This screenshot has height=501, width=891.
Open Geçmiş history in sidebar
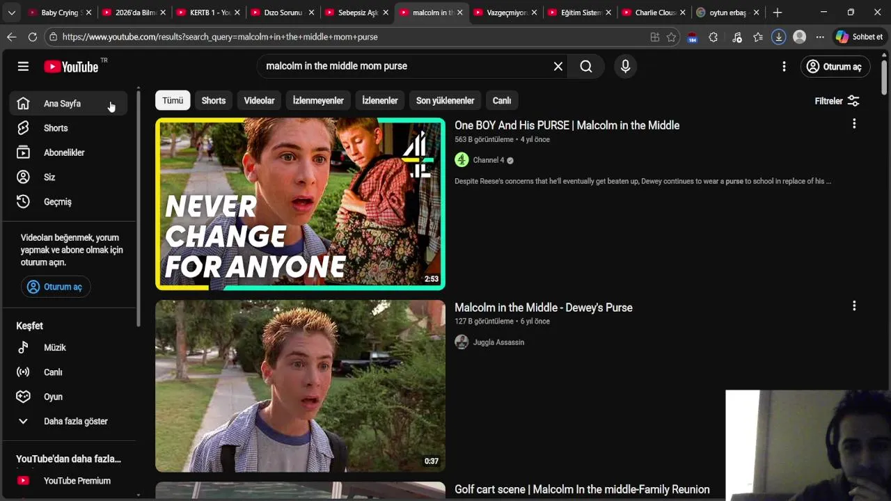(68, 202)
